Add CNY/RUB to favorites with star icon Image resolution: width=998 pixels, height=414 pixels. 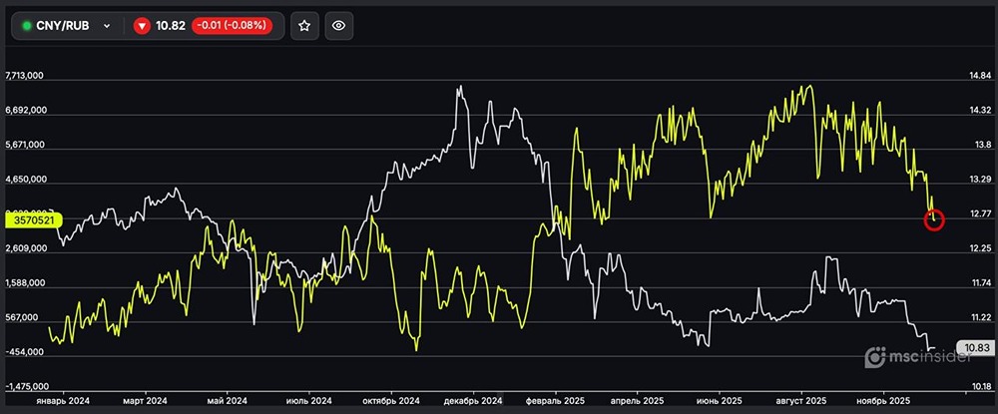[305, 25]
